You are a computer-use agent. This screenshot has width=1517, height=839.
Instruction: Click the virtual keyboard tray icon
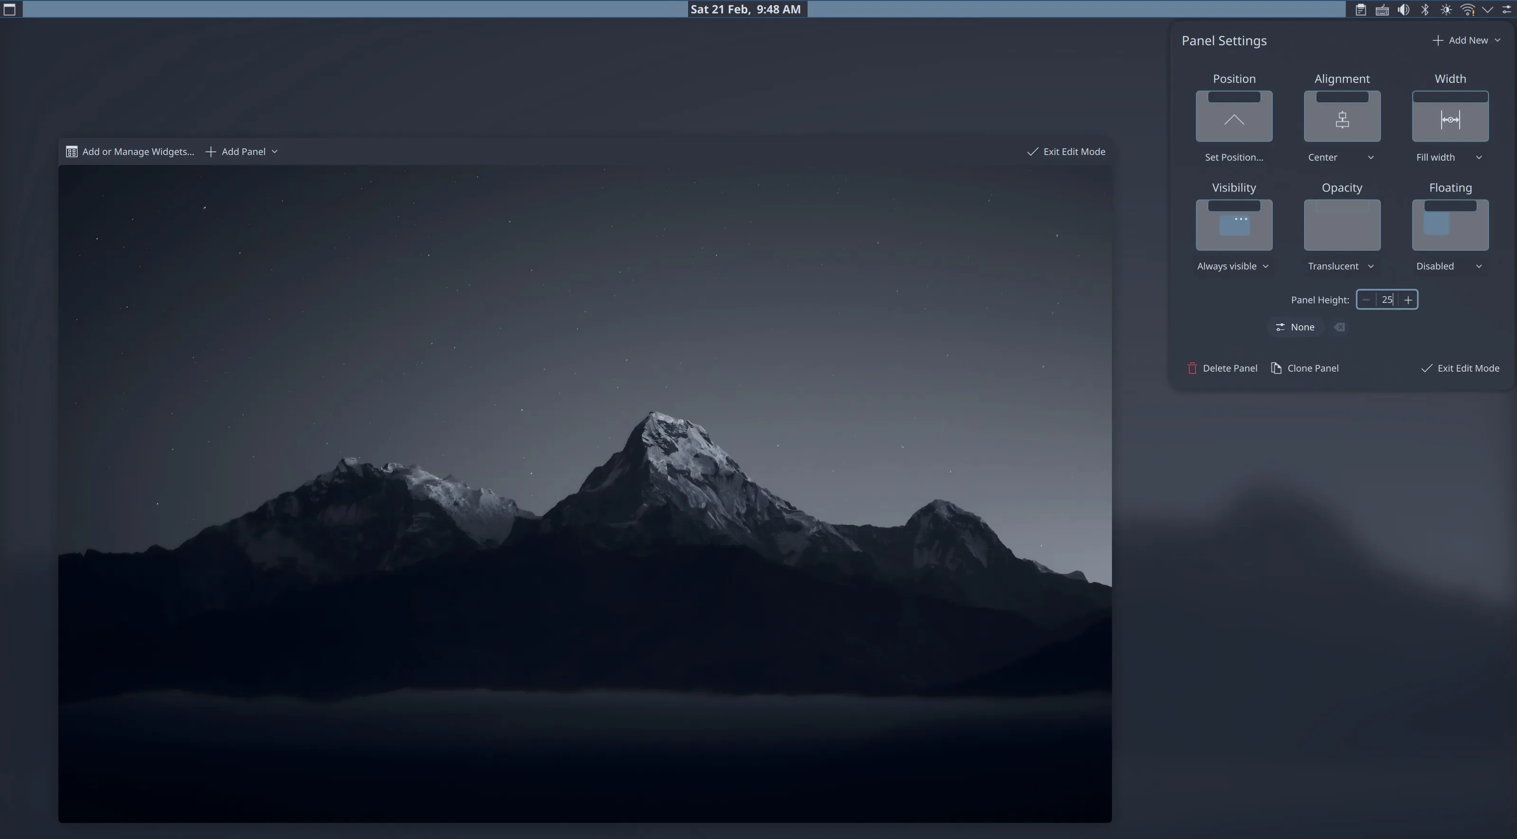(1382, 9)
